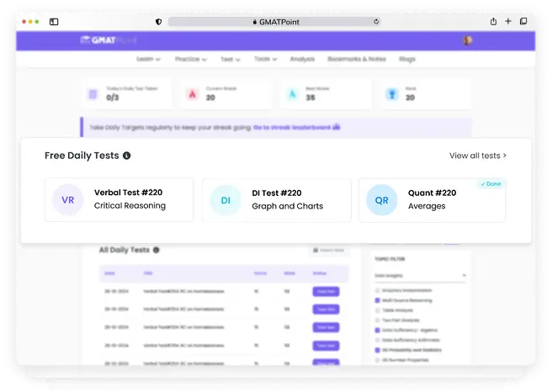Viewport: 552px width, 391px height.
Task: Uncheck DS Probability and Statistics checkbox
Action: coord(377,350)
